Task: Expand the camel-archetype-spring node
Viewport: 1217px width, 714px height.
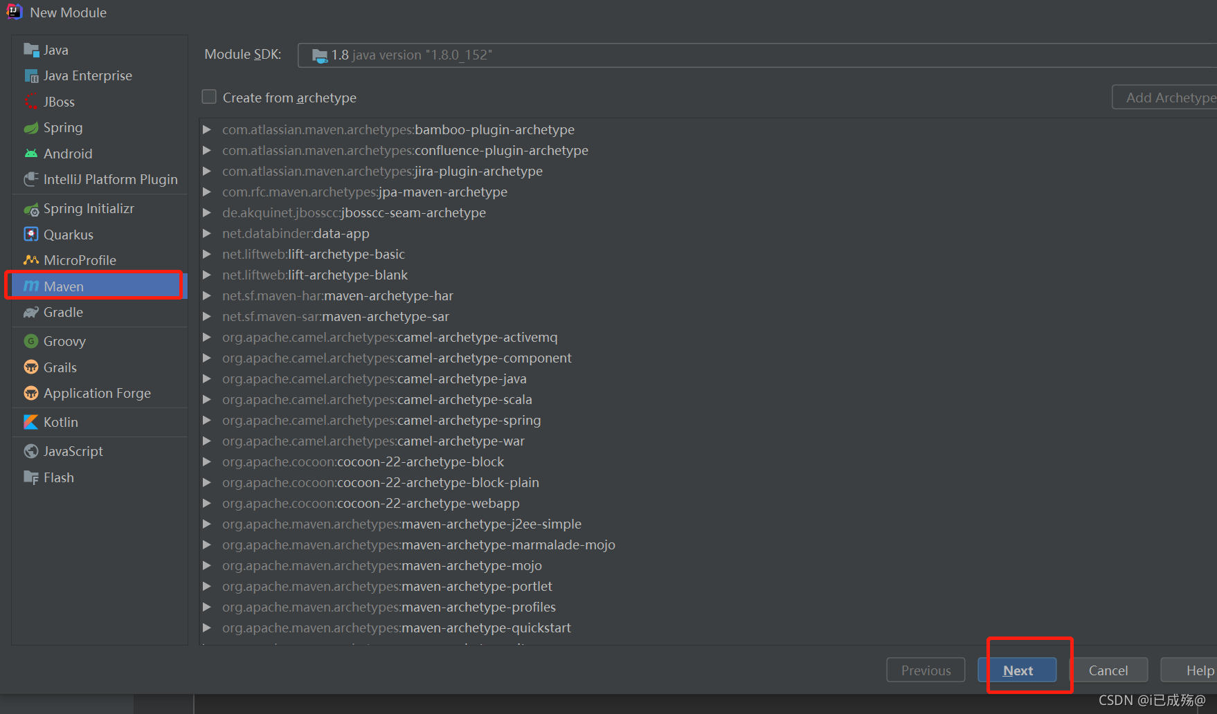Action: pos(206,420)
